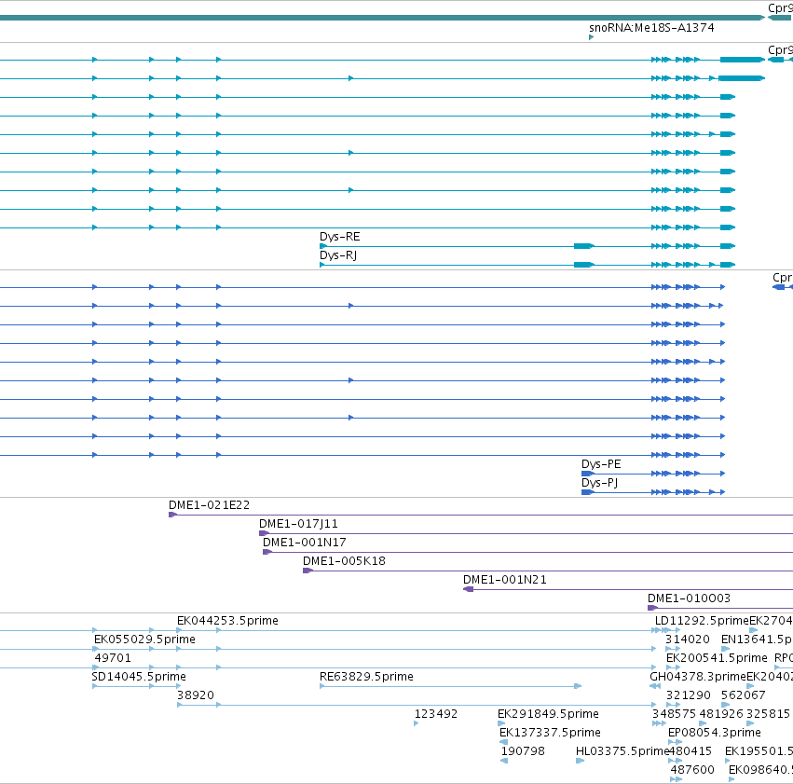
Task: Select the RE63829.5prime EST label
Action: [366, 677]
